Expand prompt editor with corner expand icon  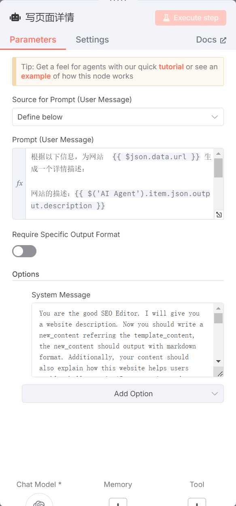(219, 215)
